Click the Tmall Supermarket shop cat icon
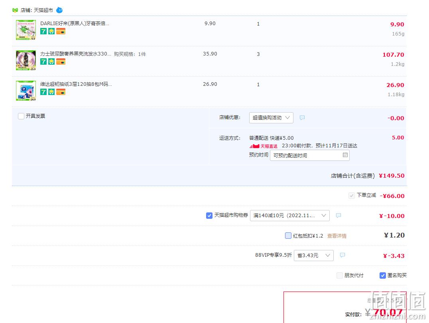Image resolution: width=429 pixels, height=323 pixels. tap(15, 10)
